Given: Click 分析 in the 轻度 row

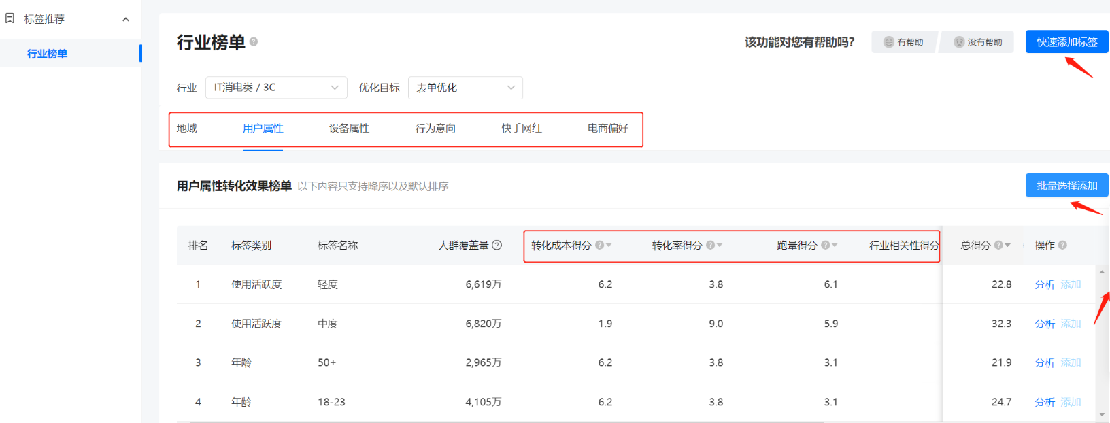Looking at the screenshot, I should (1045, 284).
